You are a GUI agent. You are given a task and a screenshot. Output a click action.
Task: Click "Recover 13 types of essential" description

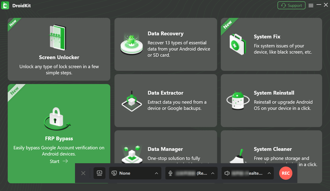(177, 43)
